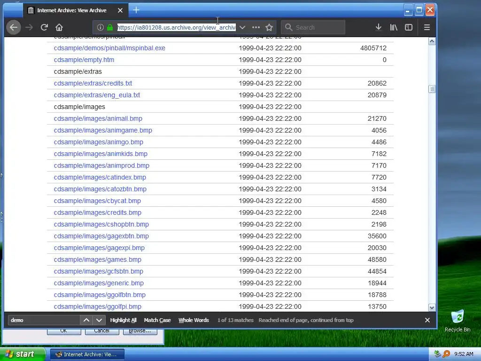
Task: Click file size 4805712 cell
Action: tap(373, 48)
